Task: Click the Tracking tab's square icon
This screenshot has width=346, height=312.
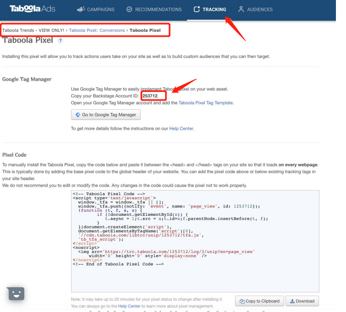Action: [196, 9]
